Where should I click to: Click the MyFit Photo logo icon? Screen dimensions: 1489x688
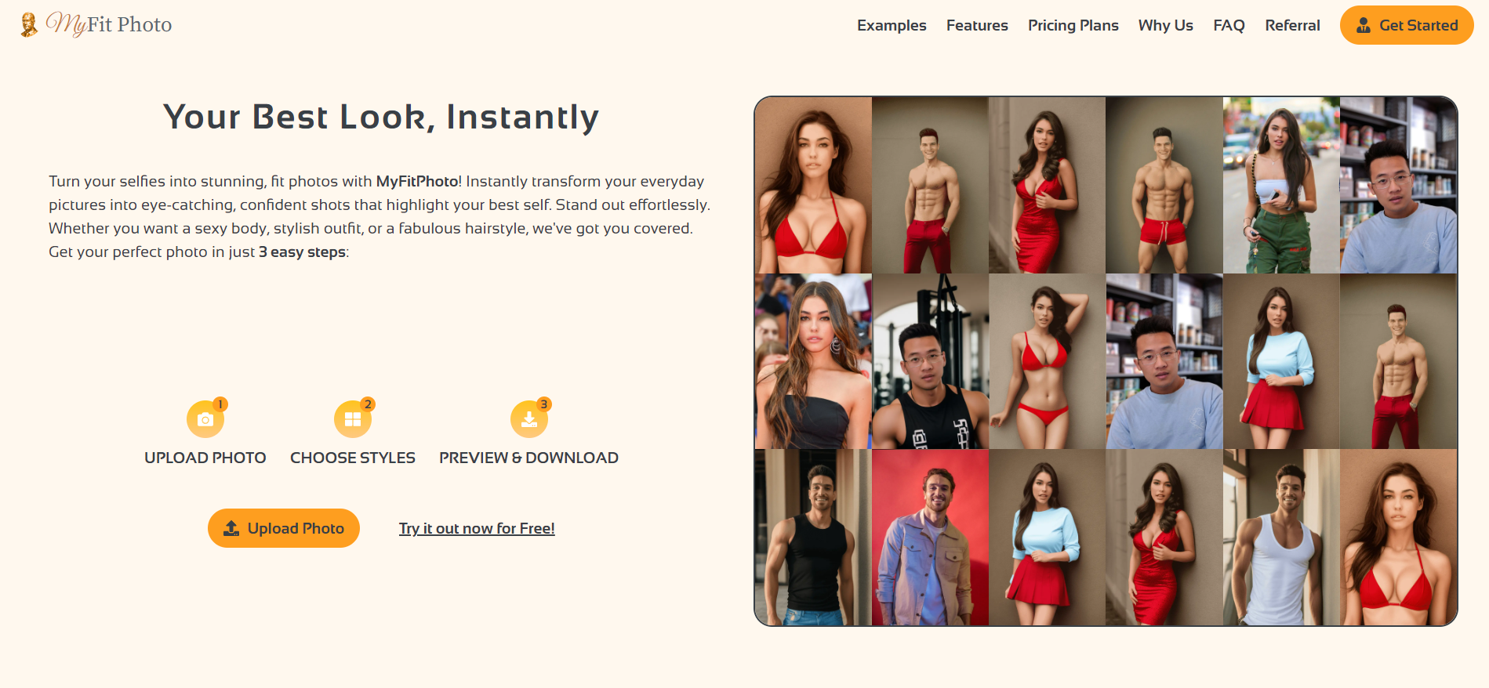coord(29,25)
